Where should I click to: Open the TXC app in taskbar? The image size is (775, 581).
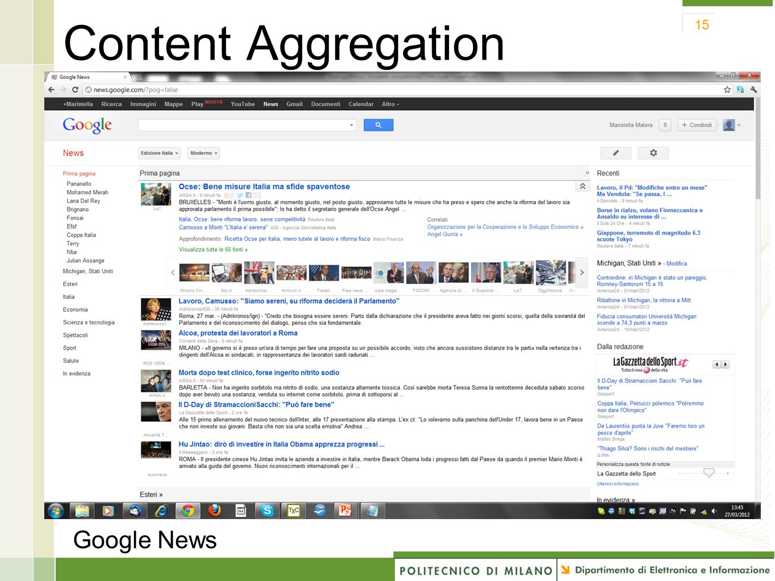293,511
